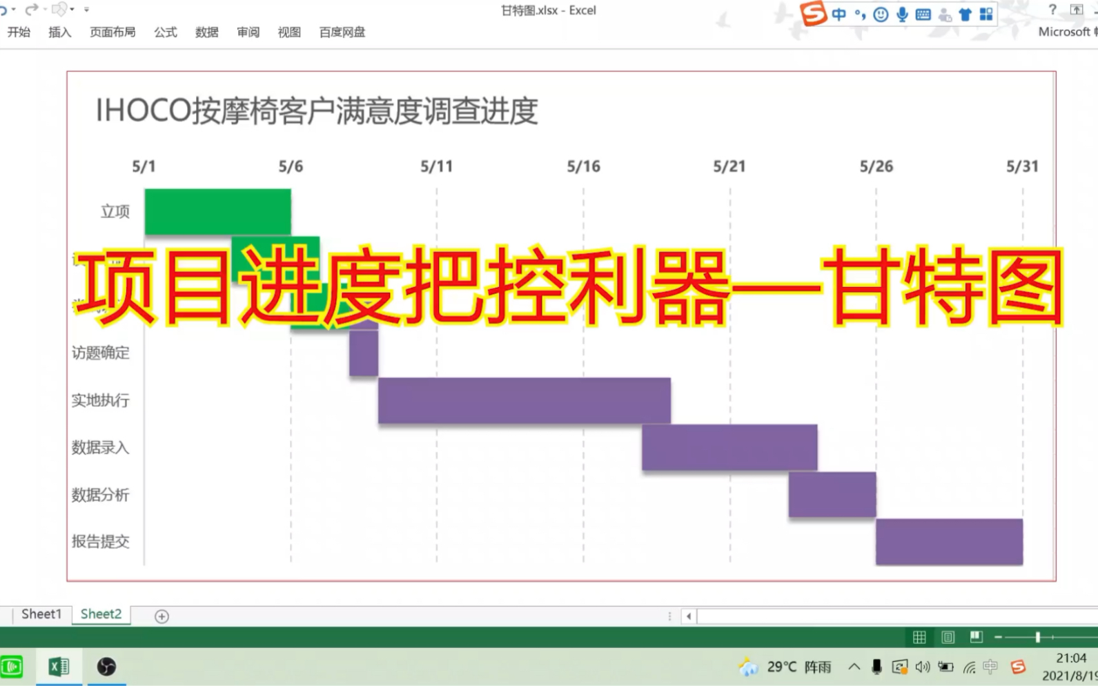Click the Sogou S logo on IME bar
Image resolution: width=1098 pixels, height=686 pixels.
(813, 13)
